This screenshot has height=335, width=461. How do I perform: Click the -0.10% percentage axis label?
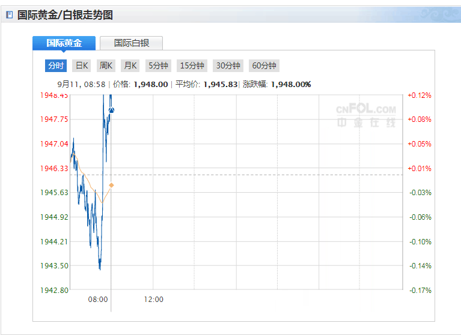coord(420,242)
